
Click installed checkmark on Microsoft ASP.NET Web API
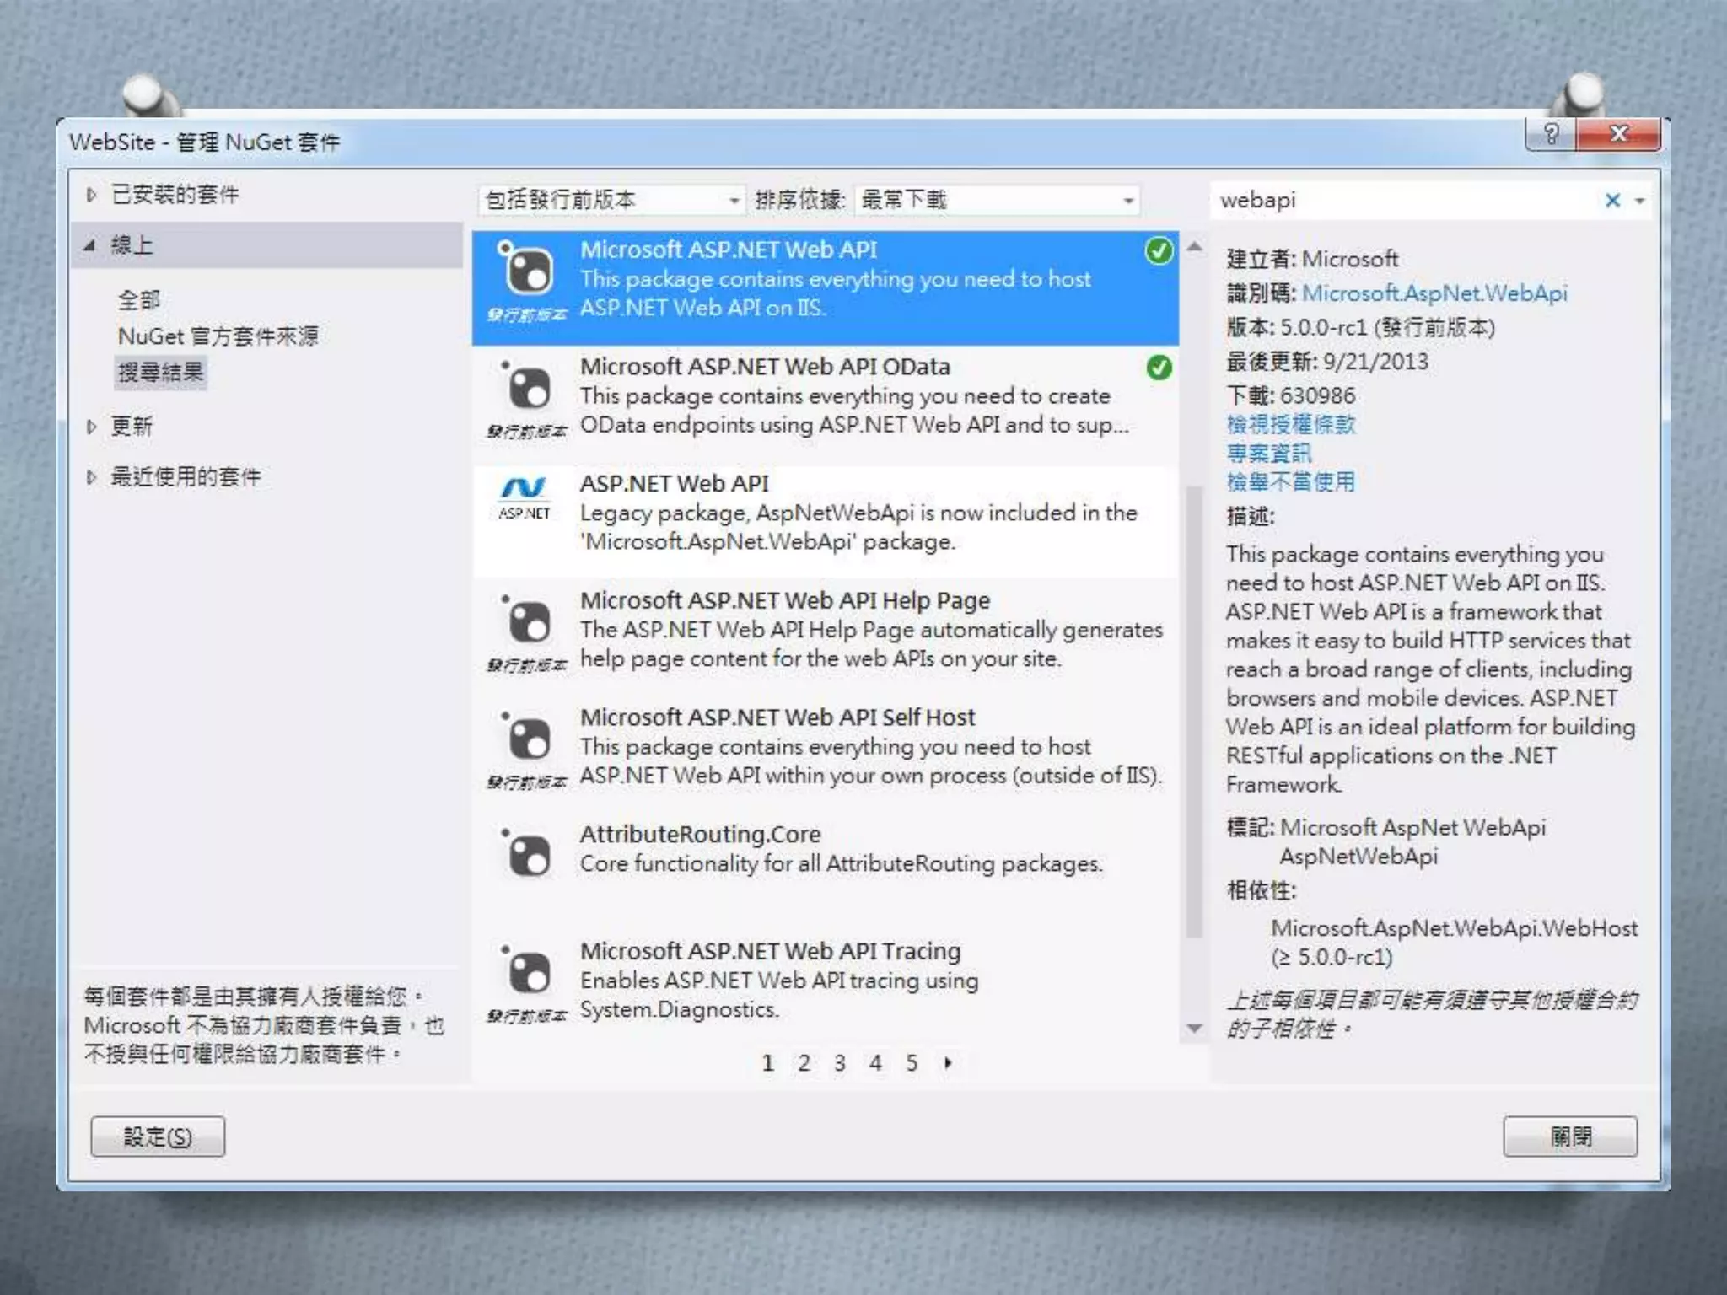pos(1159,251)
